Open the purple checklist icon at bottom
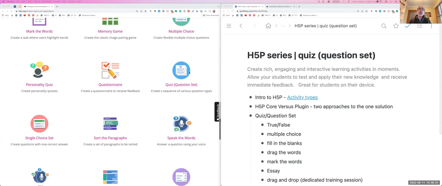Viewport: 442px width, 186px height. [181, 177]
